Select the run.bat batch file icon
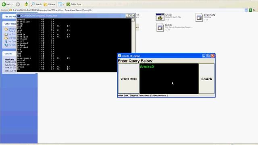258x145 pixels. pyautogui.click(x=160, y=17)
